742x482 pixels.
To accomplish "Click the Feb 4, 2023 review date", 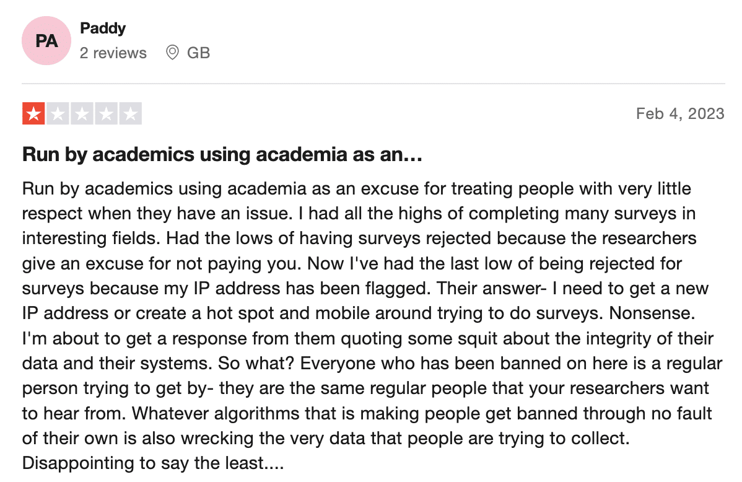I will [680, 113].
